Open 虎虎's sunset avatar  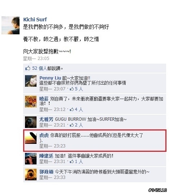click(31, 138)
